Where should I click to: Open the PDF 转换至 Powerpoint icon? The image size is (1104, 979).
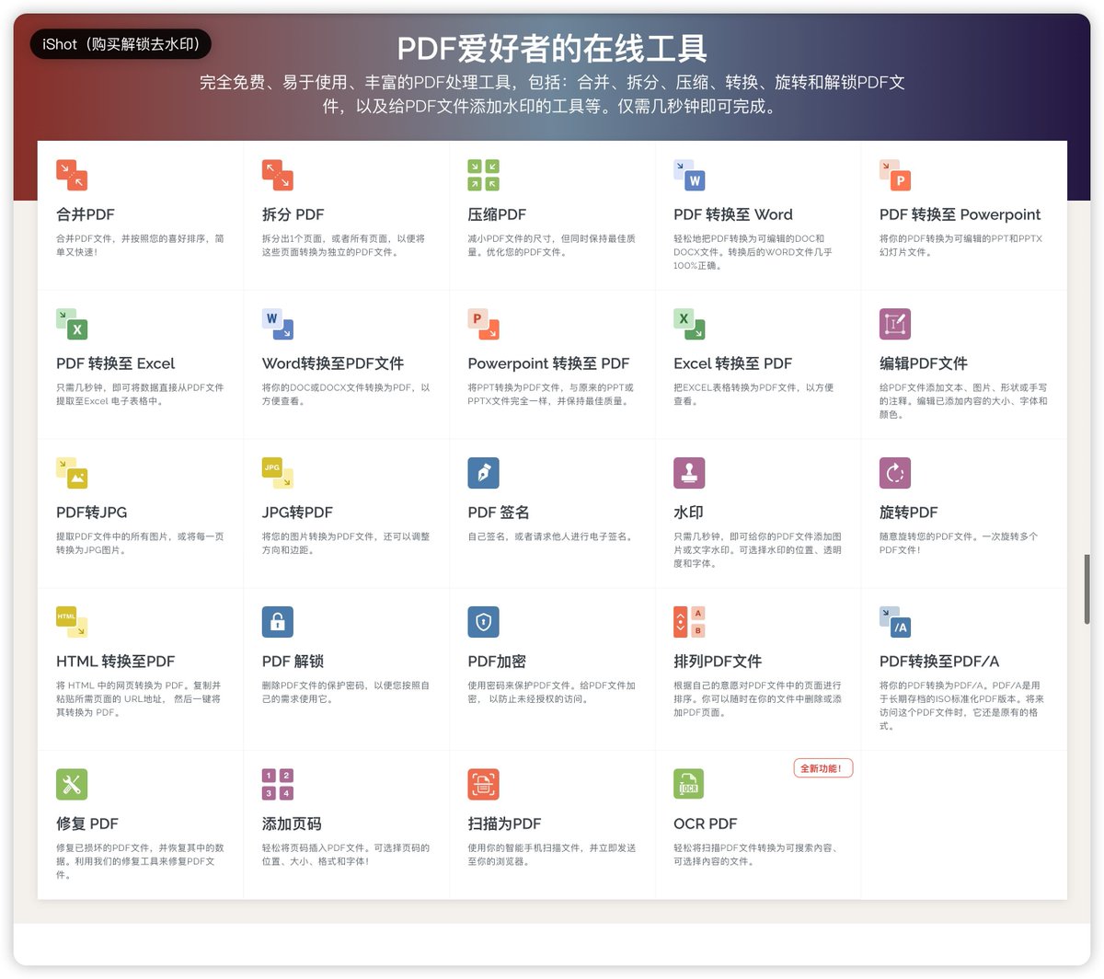(x=895, y=175)
